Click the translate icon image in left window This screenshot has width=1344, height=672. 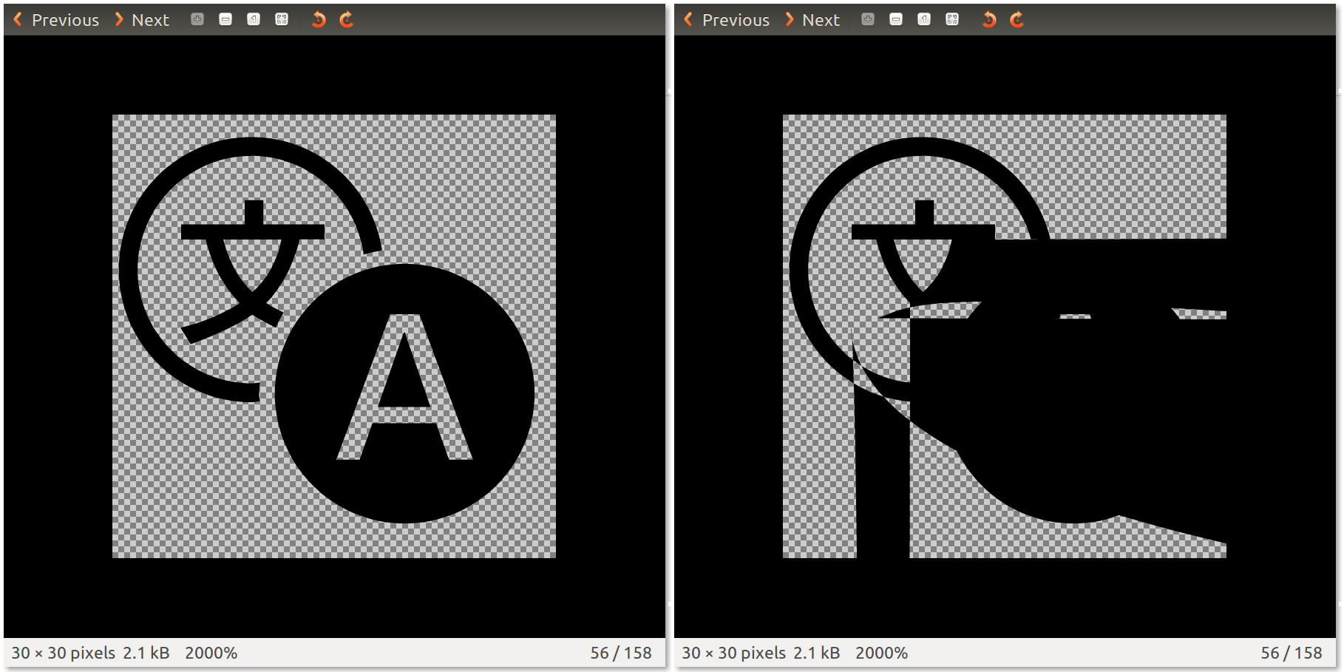coord(334,336)
